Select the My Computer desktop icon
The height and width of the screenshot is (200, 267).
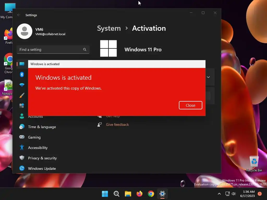click(7, 11)
